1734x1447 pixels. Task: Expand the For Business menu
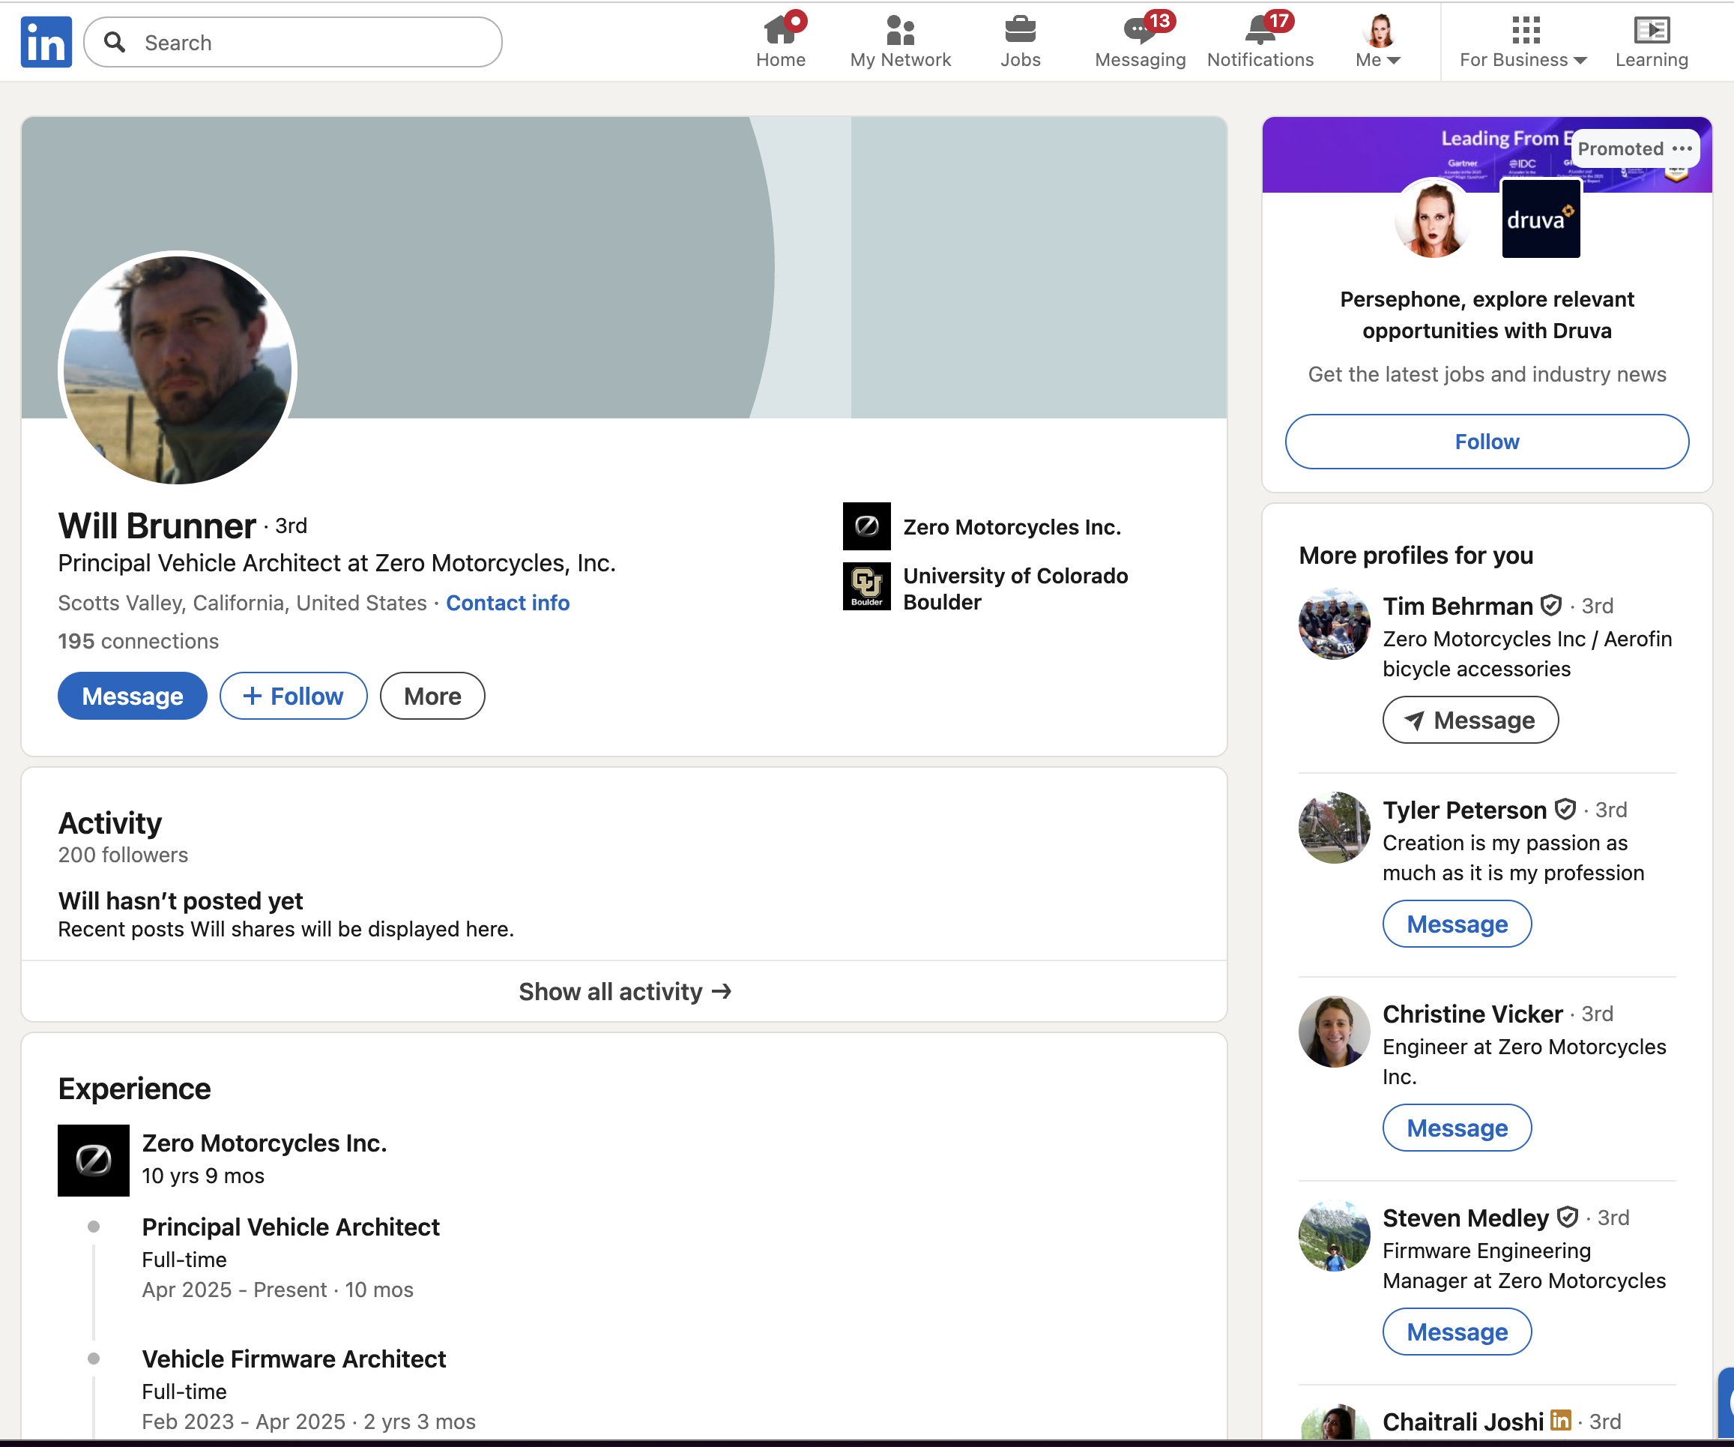[x=1523, y=59]
